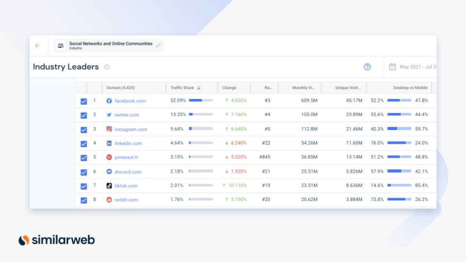Click the Instagram logo icon
This screenshot has height=262, width=466.
coord(109,129)
